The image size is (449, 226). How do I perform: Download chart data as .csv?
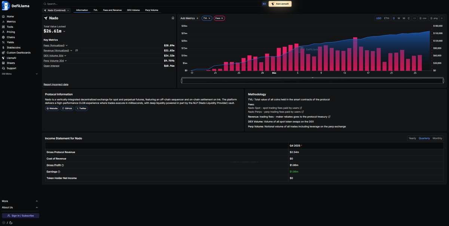pyautogui.click(x=423, y=18)
